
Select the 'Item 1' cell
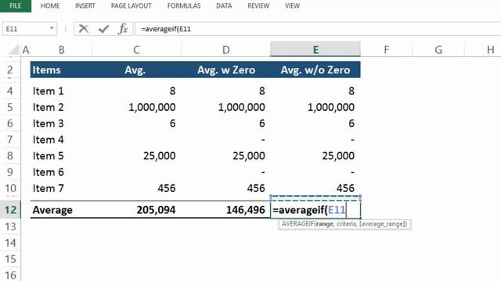point(61,91)
